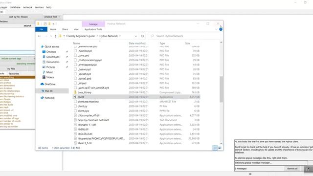This screenshot has width=313, height=176.
Task: Switch Explorer to details view layout icon
Action: pos(215,148)
